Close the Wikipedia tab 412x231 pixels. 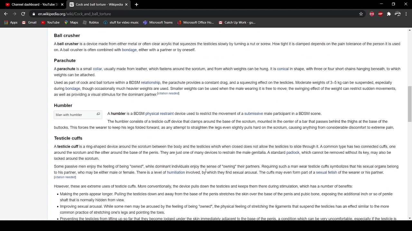tap(126, 4)
